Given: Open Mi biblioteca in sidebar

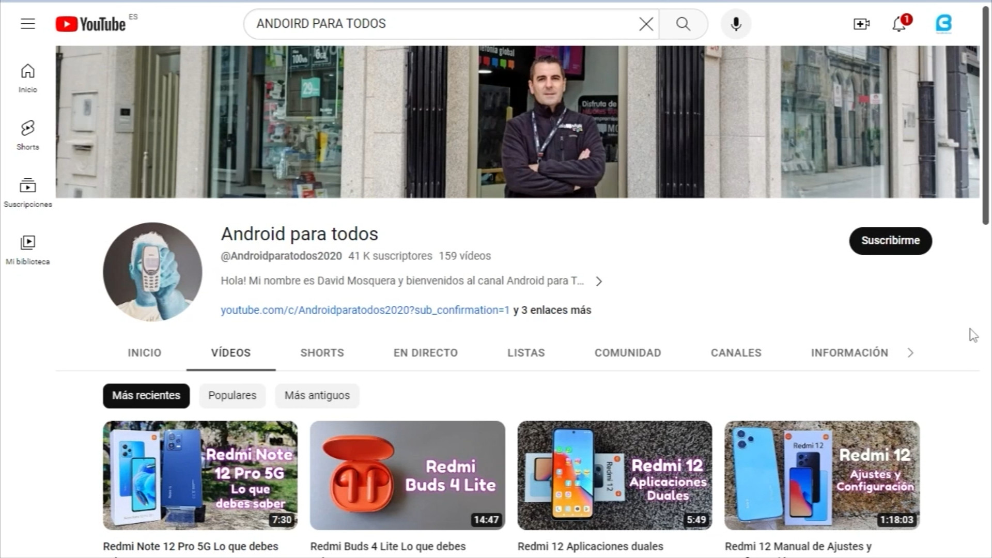Looking at the screenshot, I should [x=28, y=250].
